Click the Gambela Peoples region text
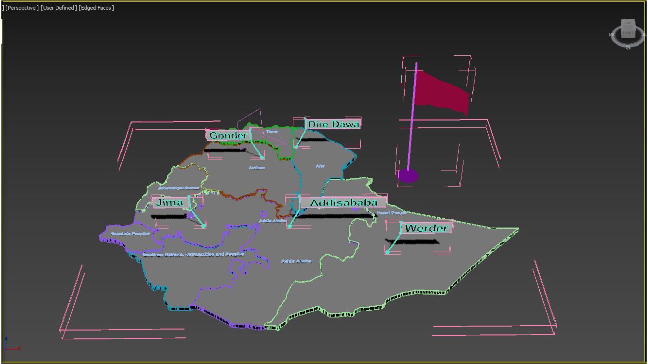 point(130,233)
